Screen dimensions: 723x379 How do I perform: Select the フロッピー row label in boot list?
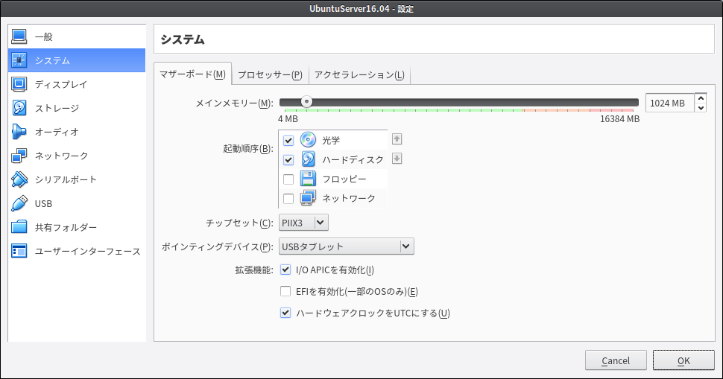(x=344, y=179)
